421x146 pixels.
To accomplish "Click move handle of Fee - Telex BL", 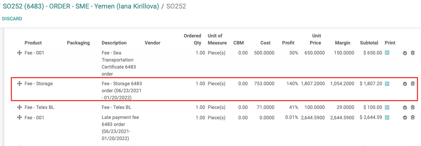I will pos(19,107).
